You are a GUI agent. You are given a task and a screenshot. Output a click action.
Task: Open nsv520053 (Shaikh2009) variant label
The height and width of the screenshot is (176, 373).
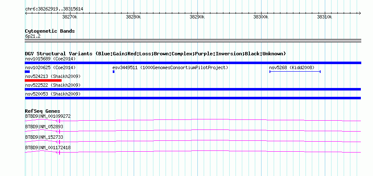pyautogui.click(x=53, y=94)
